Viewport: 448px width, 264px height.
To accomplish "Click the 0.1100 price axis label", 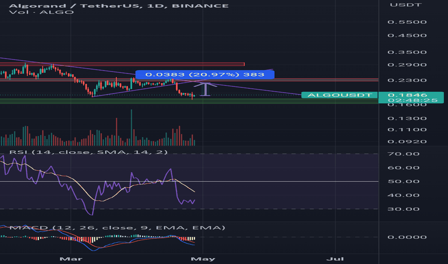I will (407, 130).
